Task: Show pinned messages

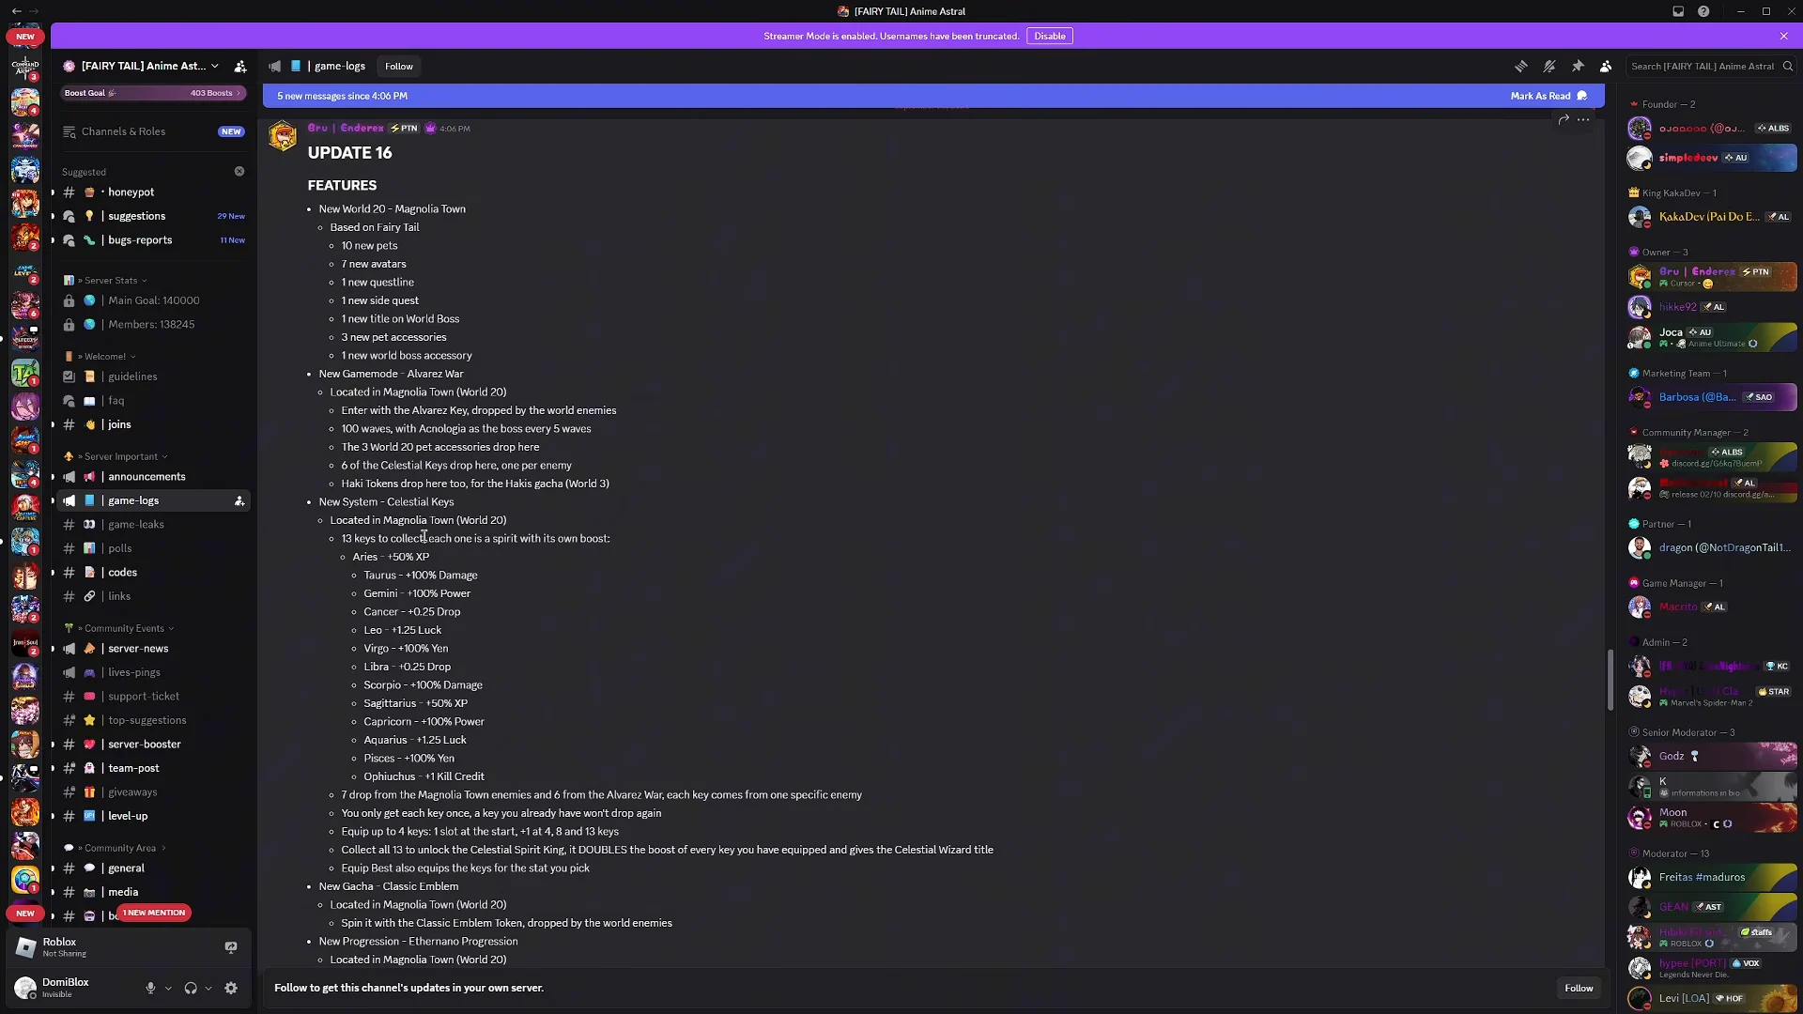Action: pyautogui.click(x=1578, y=66)
